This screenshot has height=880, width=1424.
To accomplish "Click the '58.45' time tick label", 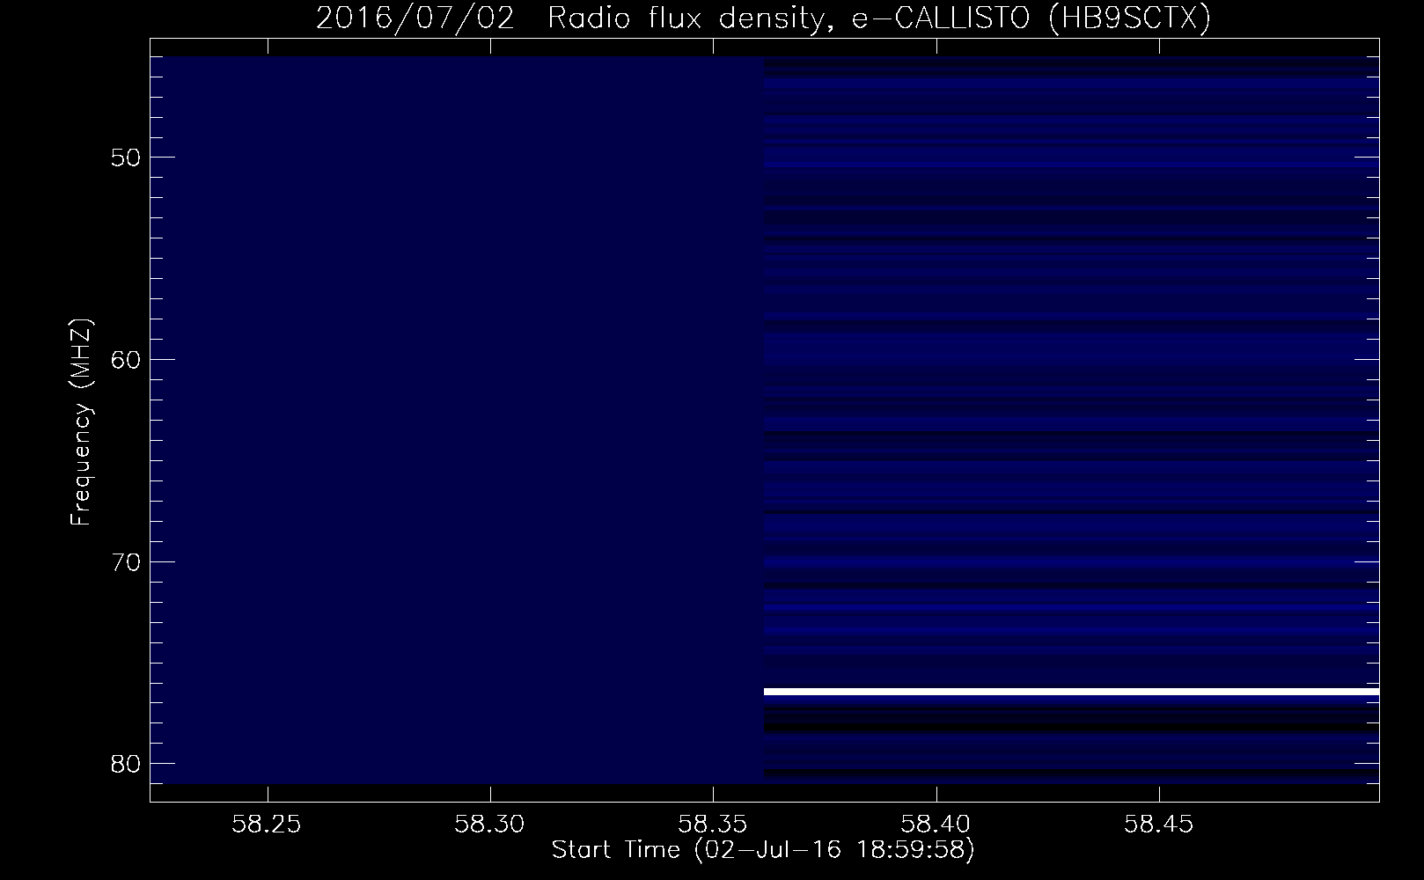I will pyautogui.click(x=1159, y=824).
